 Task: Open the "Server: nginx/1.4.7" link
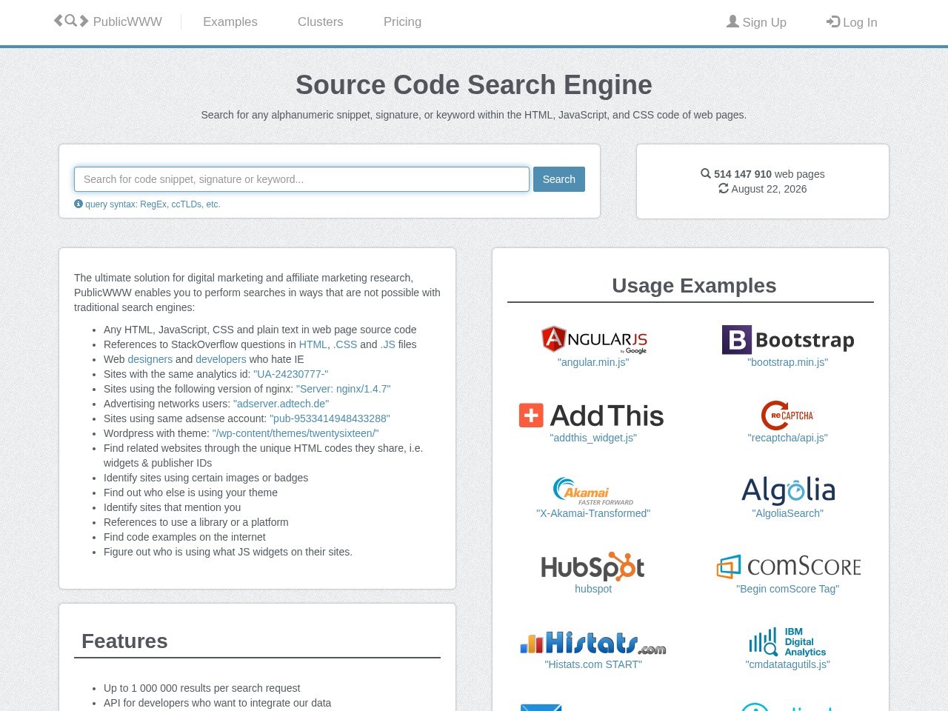pos(343,389)
